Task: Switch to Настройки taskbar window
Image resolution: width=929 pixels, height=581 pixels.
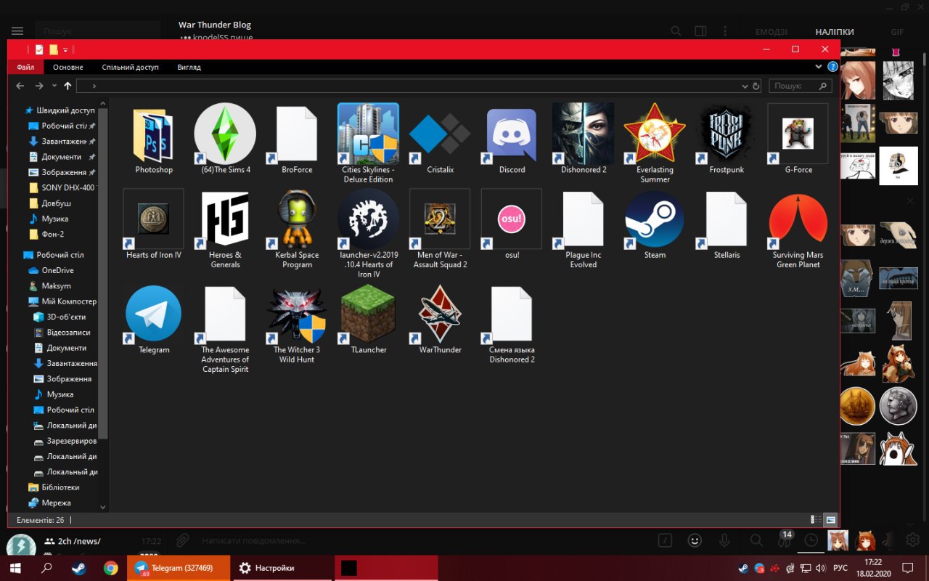Action: point(282,568)
